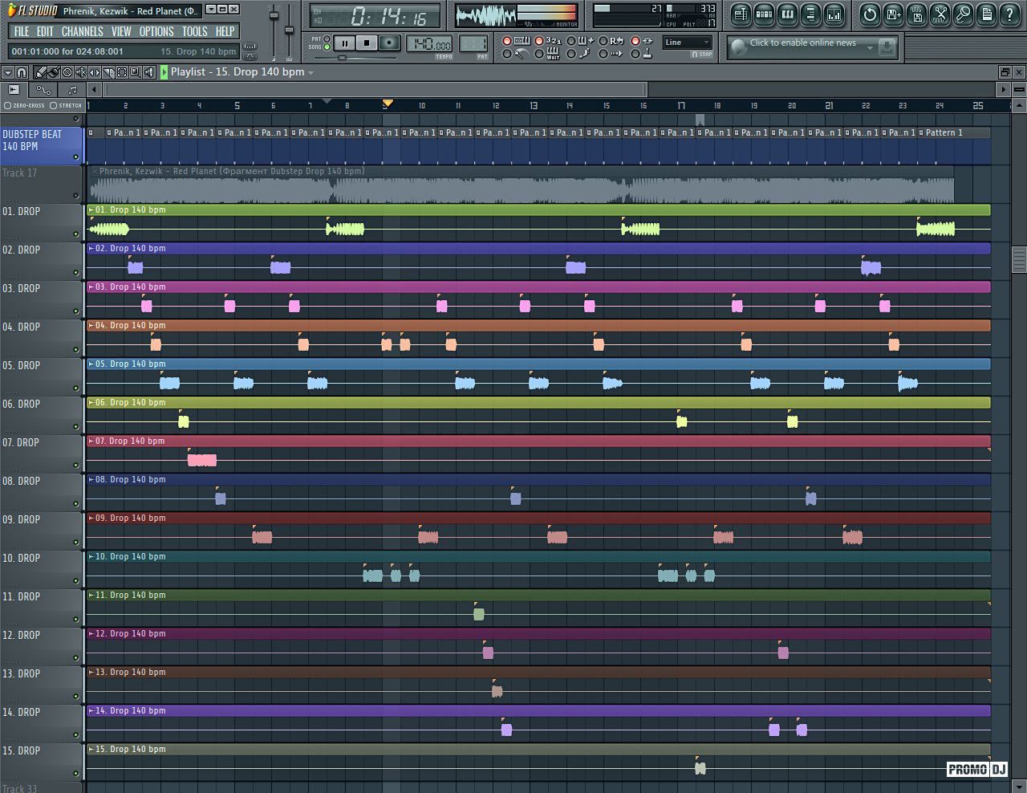The image size is (1027, 793).
Task: Click the Record transport button
Action: pos(389,43)
